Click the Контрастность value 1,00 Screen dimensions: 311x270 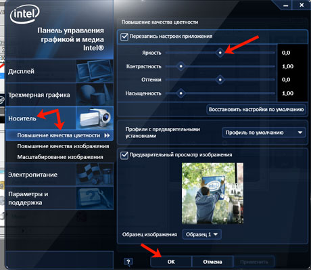click(x=287, y=66)
